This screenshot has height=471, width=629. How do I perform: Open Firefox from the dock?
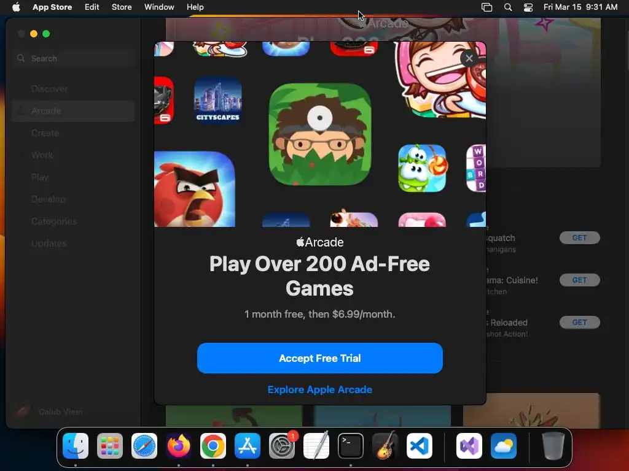click(x=179, y=446)
